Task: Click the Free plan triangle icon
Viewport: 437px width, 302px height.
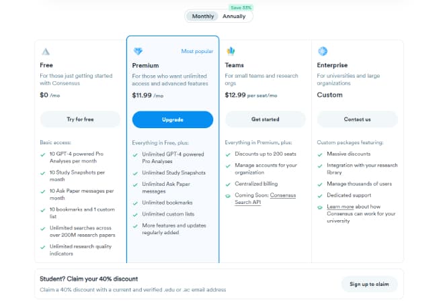Action: (x=45, y=51)
